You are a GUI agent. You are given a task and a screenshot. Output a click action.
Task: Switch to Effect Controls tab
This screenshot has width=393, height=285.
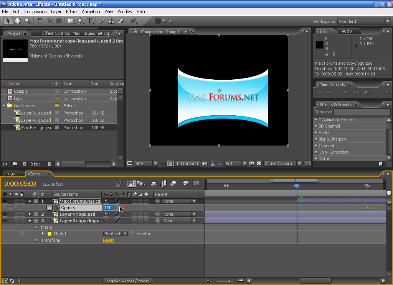(77, 33)
